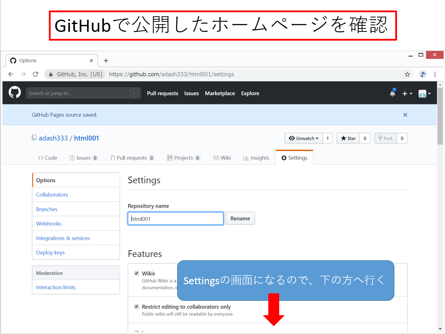
Task: Toggle Restrict editing to collaborators checkbox
Action: 137,306
